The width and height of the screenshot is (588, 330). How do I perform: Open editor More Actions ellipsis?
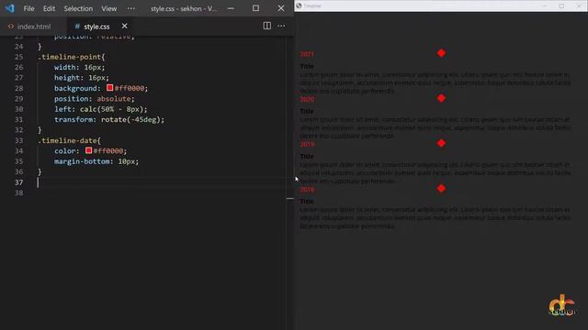(281, 26)
